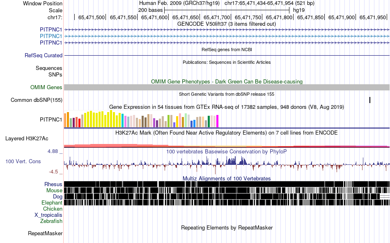Click the Mouse alignment label

(x=54, y=191)
